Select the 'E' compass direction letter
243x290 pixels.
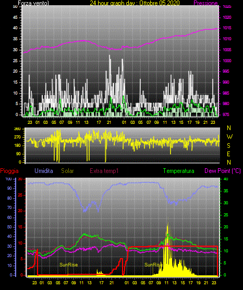coord(228,154)
